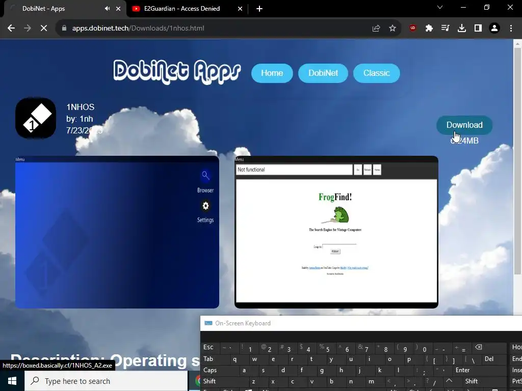Open the media control playlist icon
This screenshot has height=391, width=522.
[x=445, y=29]
